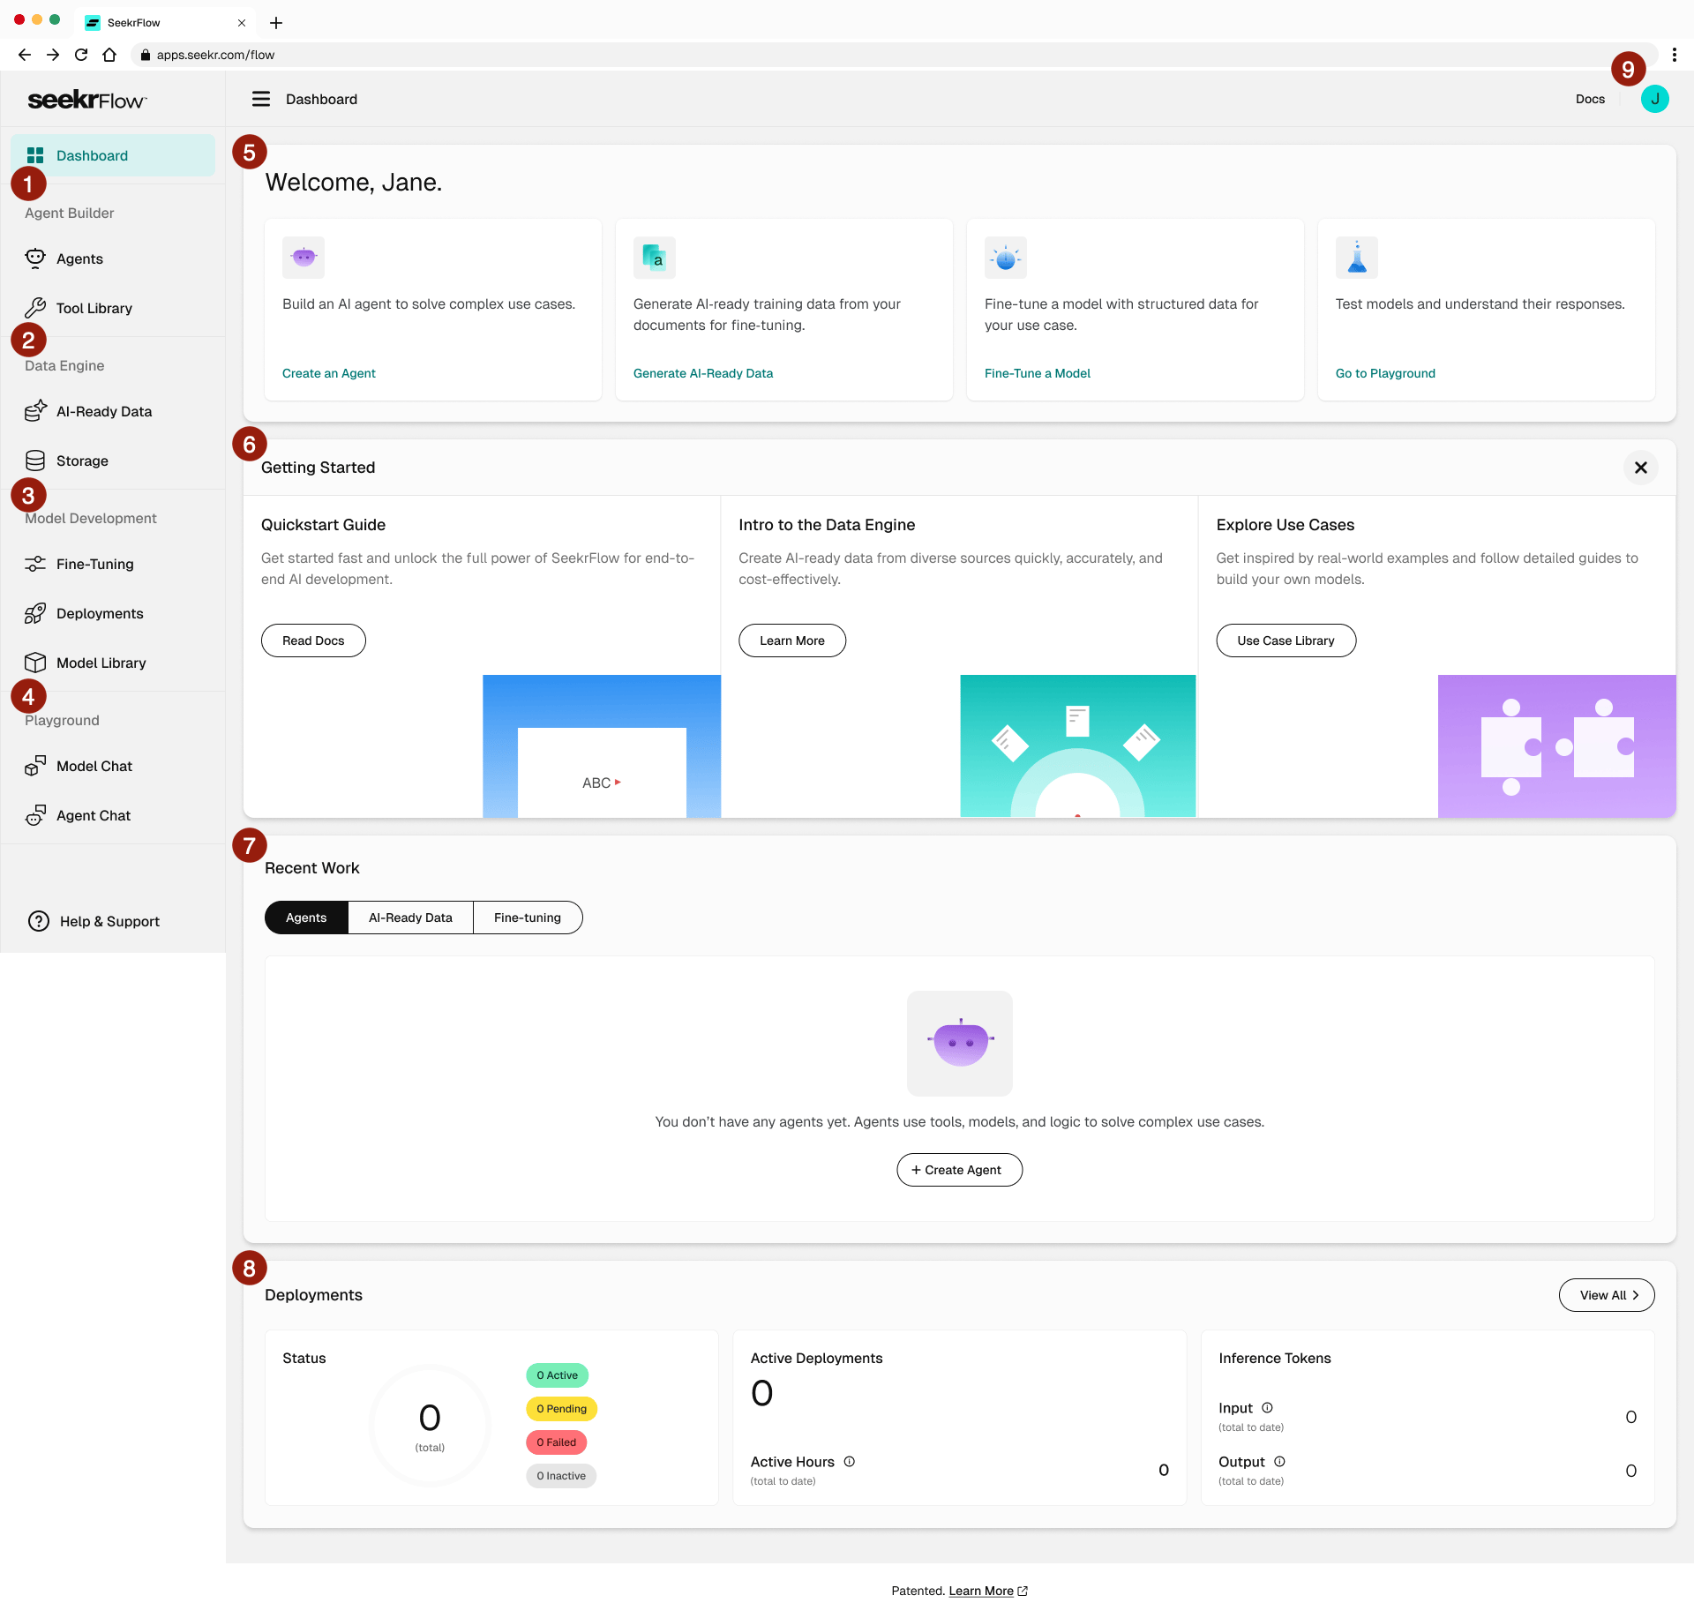Click the Learn More button under Data Engine
Screen dimensions: 1694x1618
point(792,640)
